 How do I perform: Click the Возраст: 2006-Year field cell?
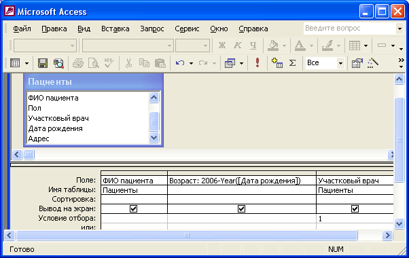pyautogui.click(x=242, y=181)
